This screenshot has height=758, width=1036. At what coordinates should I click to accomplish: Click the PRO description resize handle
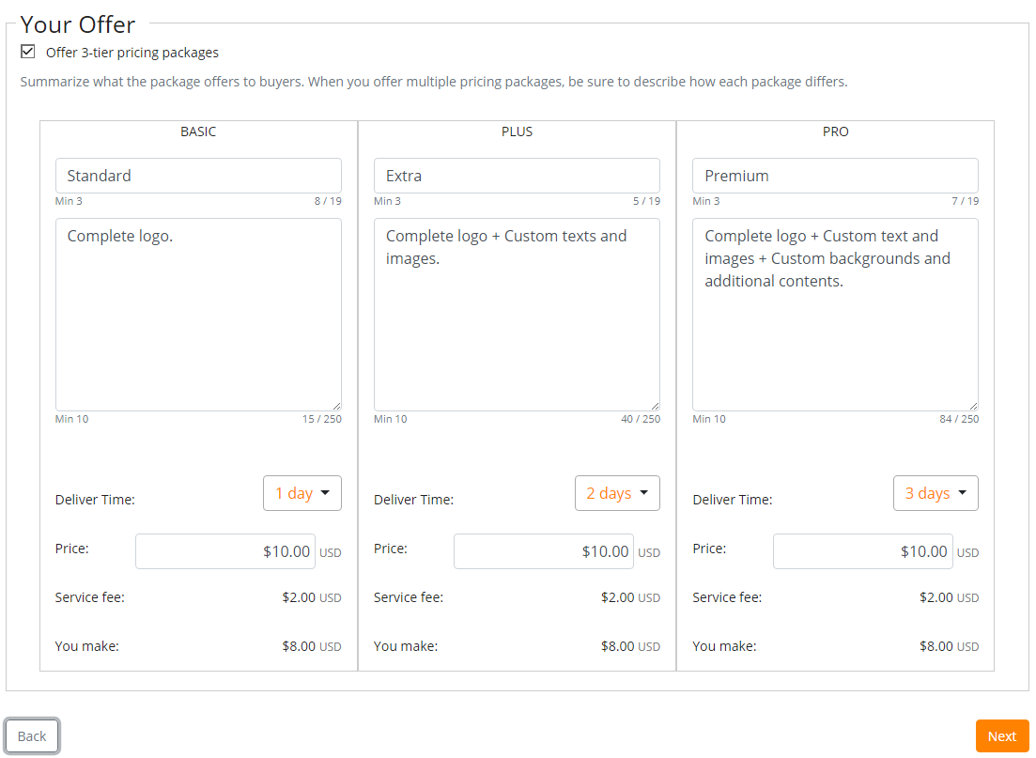[x=972, y=405]
